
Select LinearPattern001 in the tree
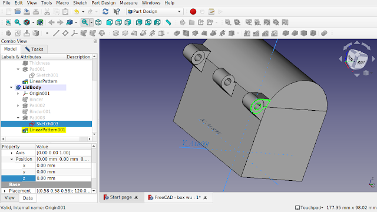tap(47, 130)
